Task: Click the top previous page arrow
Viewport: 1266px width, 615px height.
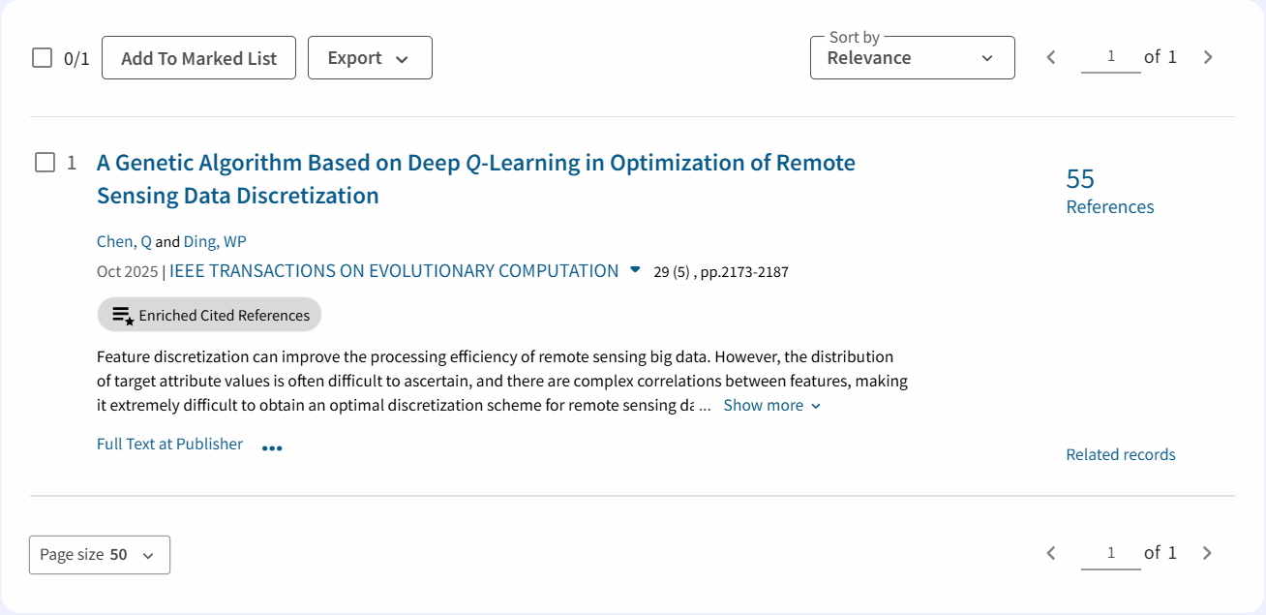Action: [1051, 57]
